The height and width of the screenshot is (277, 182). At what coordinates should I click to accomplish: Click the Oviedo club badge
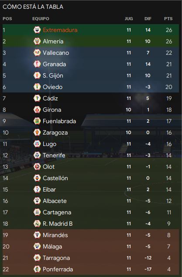[x=37, y=87]
